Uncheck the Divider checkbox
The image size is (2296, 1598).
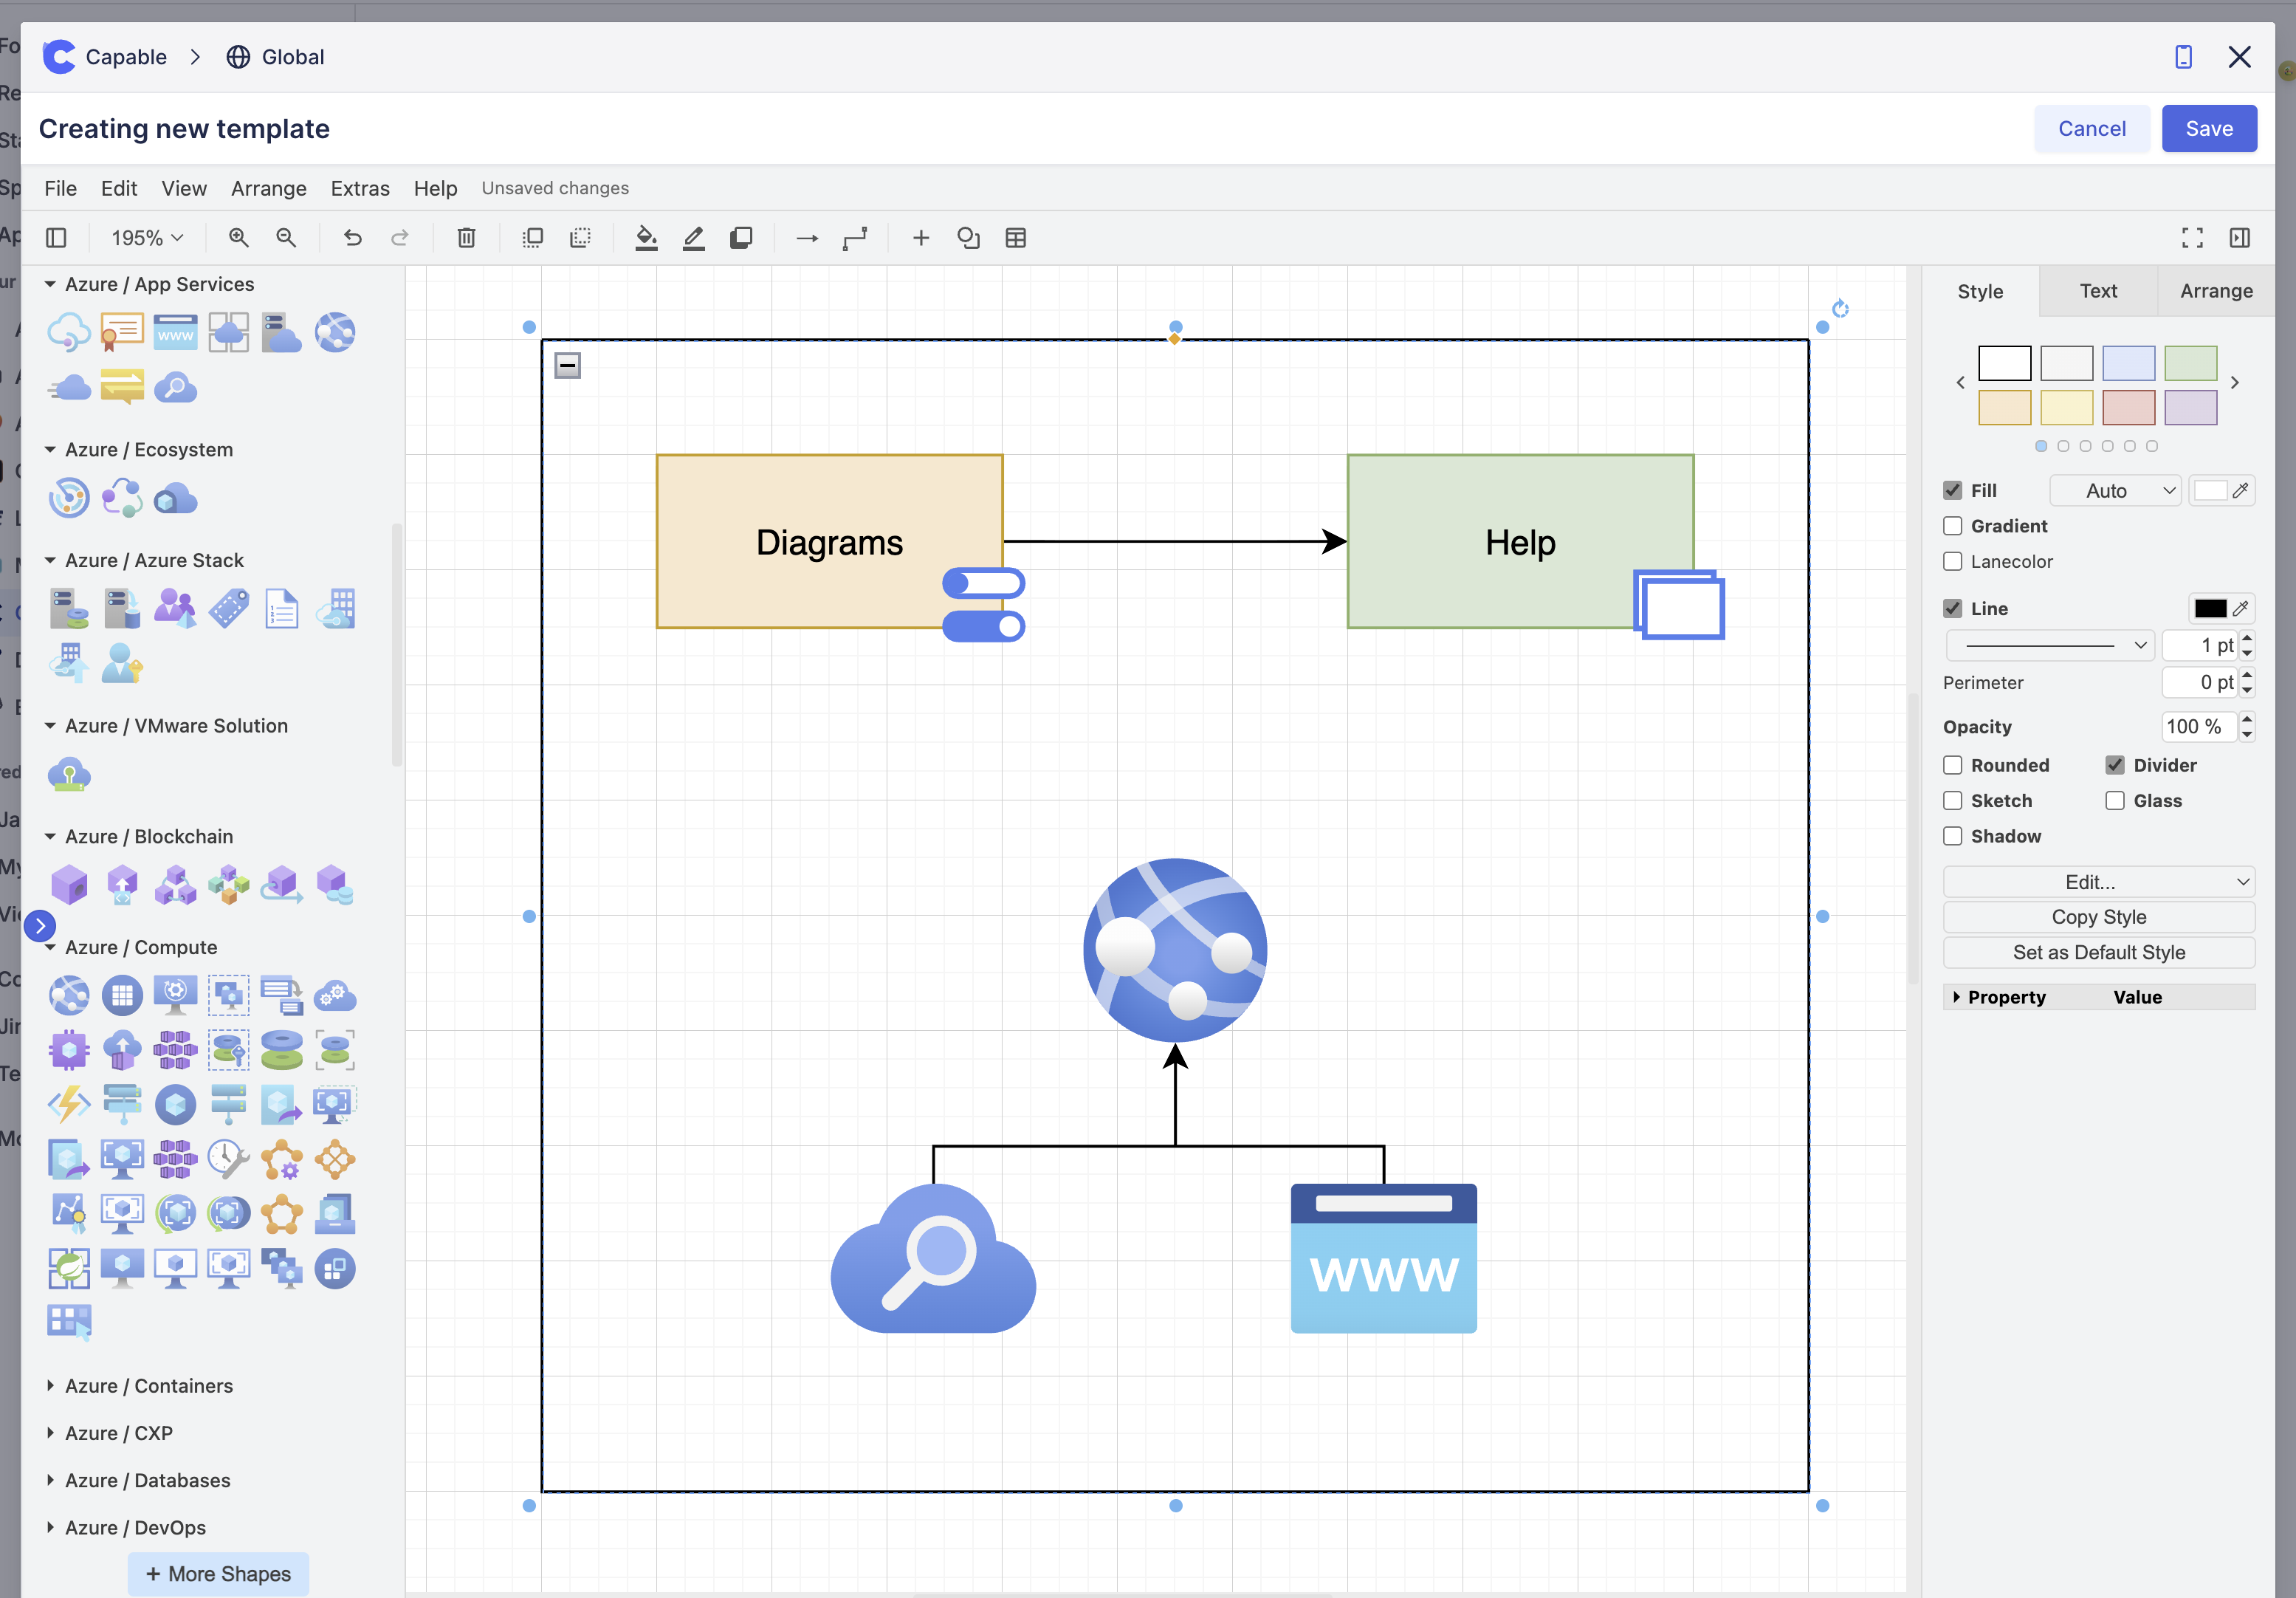[x=2114, y=765]
